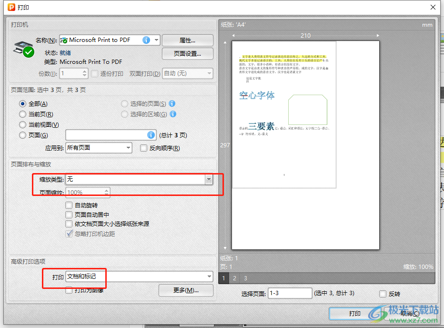This screenshot has width=444, height=328.
Task: Select the 页面 radio button
Action: coord(23,135)
